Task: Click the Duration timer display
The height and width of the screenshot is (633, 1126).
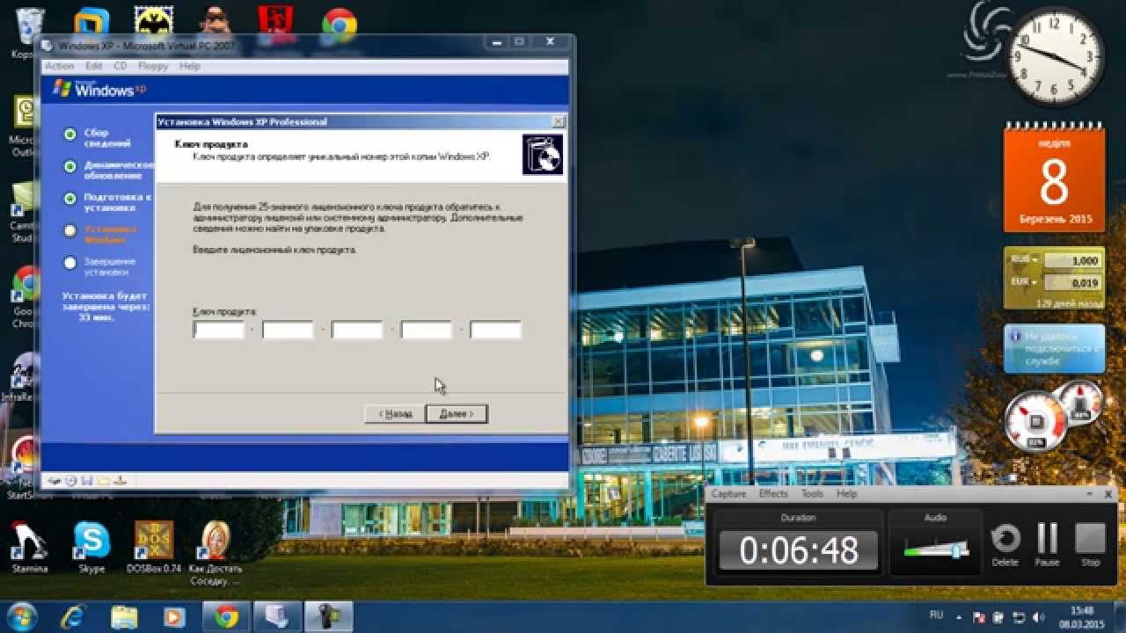Action: pos(799,551)
